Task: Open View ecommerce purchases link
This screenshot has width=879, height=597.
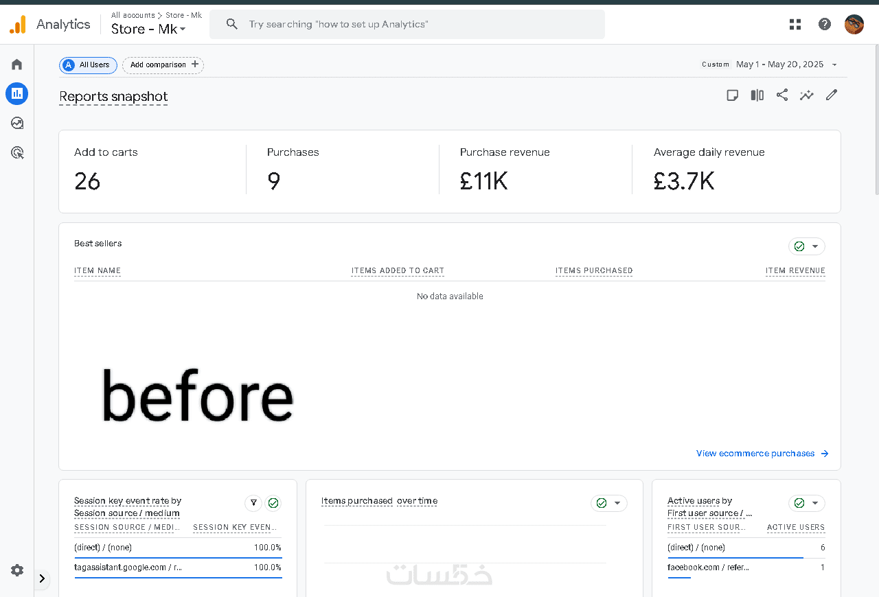Action: pyautogui.click(x=762, y=454)
